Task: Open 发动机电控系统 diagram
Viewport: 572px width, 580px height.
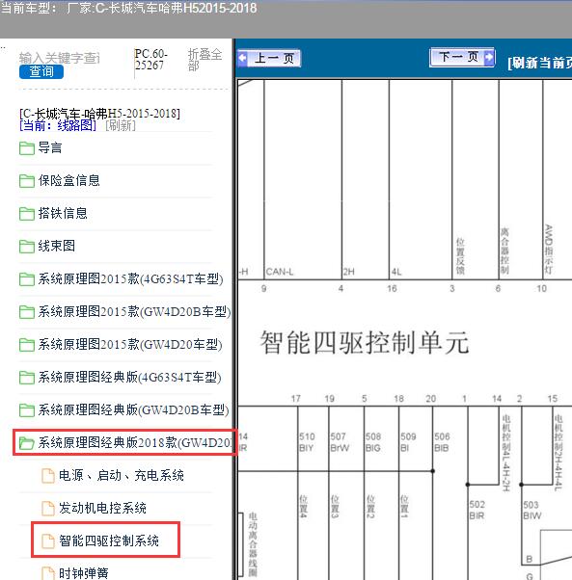Action: (x=102, y=508)
